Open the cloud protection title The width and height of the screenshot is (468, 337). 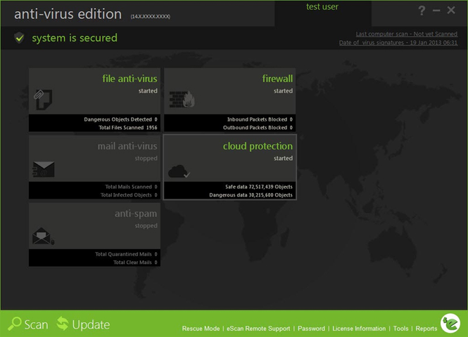click(258, 146)
